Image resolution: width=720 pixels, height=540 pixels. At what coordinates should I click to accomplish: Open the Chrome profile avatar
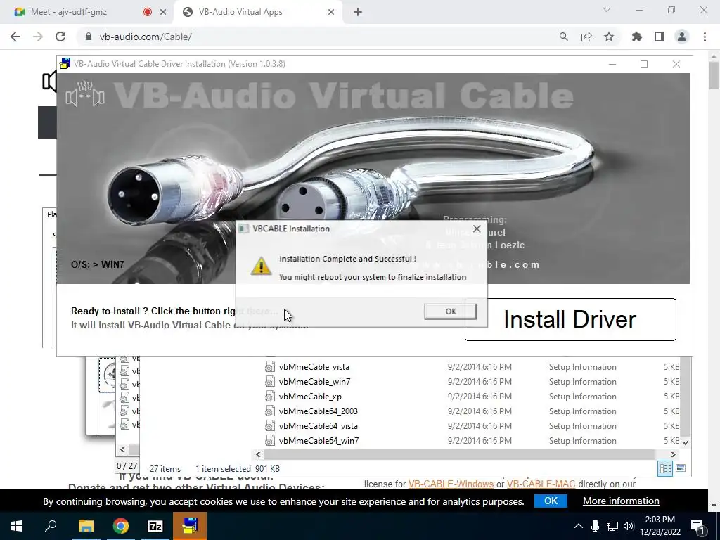pyautogui.click(x=681, y=37)
